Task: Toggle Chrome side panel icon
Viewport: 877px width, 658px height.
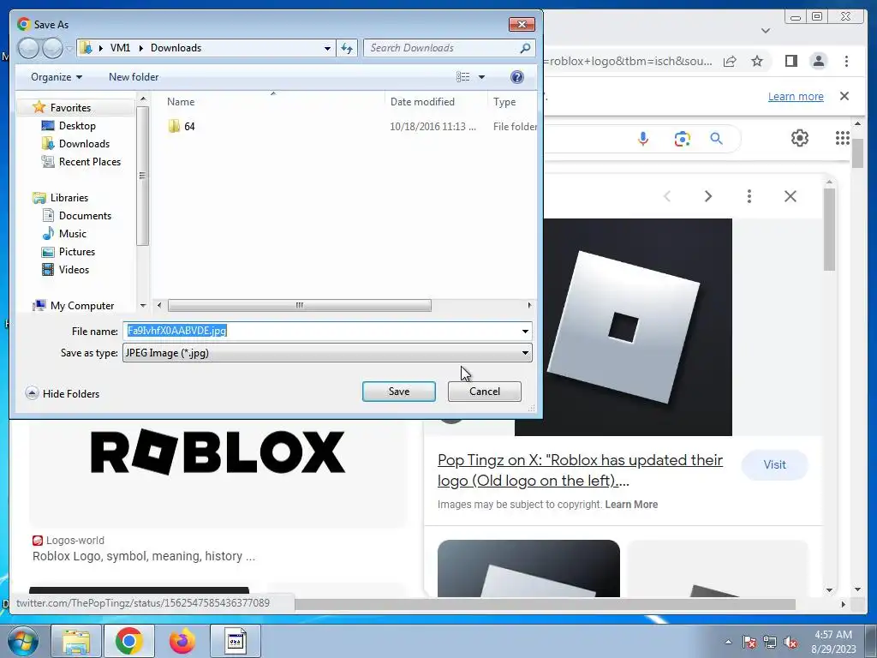Action: [790, 61]
